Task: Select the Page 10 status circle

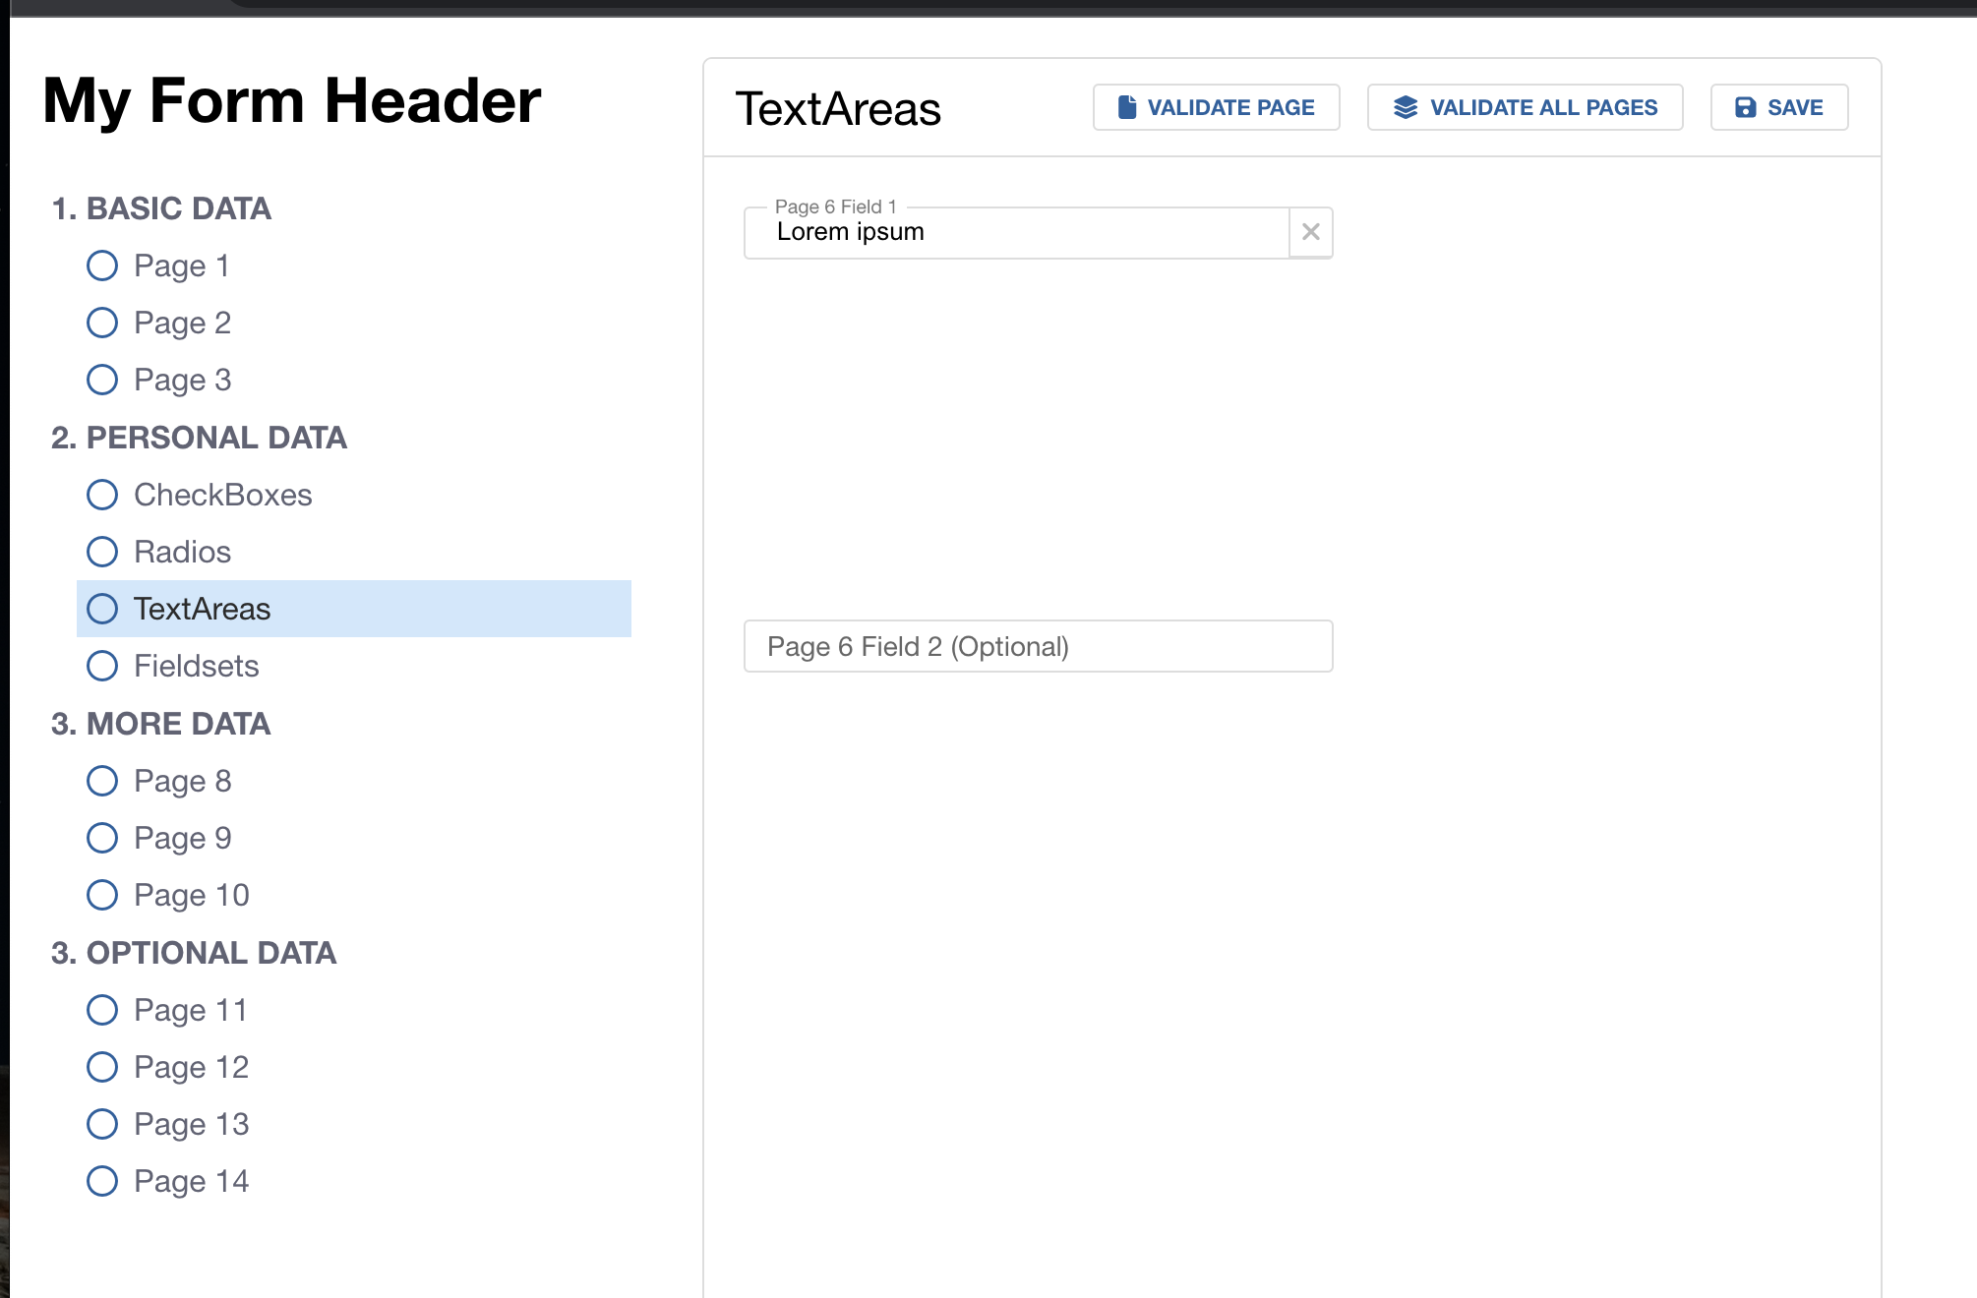Action: [x=102, y=895]
